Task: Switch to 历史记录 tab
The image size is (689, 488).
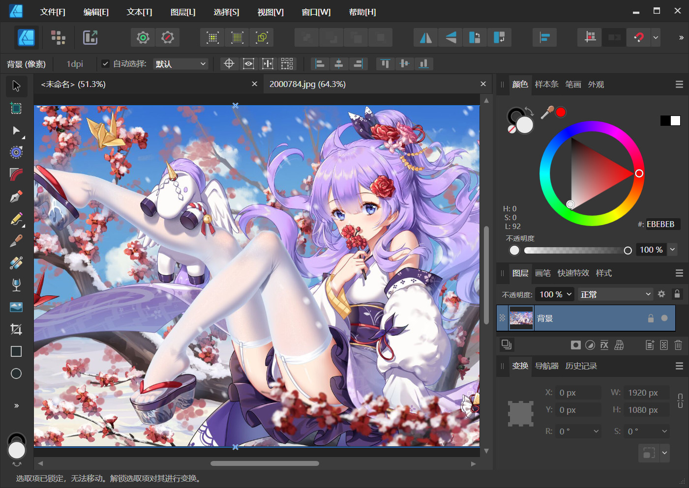Action: pos(581,366)
